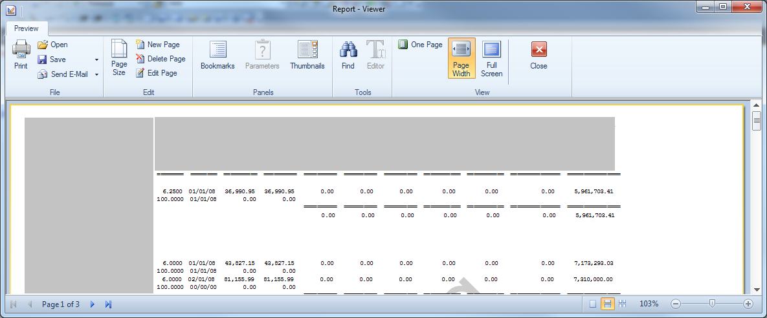The height and width of the screenshot is (318, 767).
Task: Jump to last page arrow
Action: [108, 304]
